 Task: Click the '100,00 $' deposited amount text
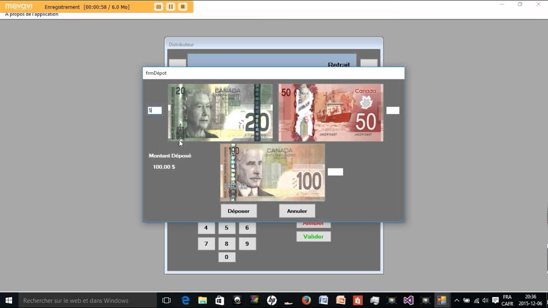(x=164, y=167)
